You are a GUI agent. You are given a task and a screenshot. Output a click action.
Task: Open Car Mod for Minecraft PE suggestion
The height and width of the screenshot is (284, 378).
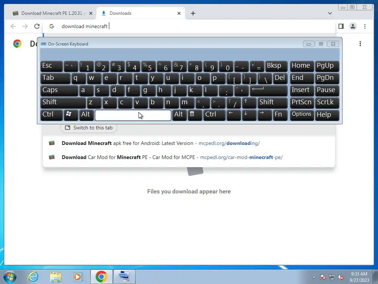189,157
